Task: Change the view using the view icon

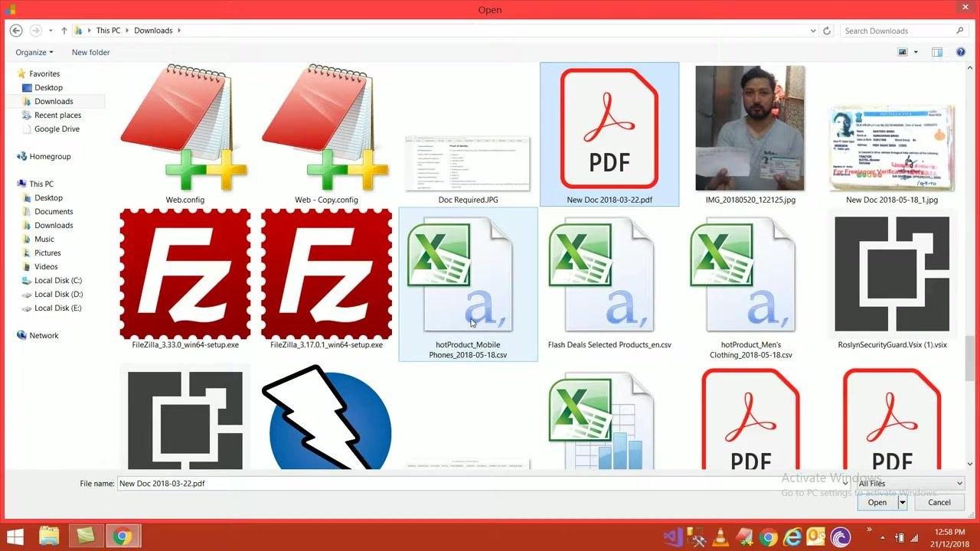Action: [903, 52]
